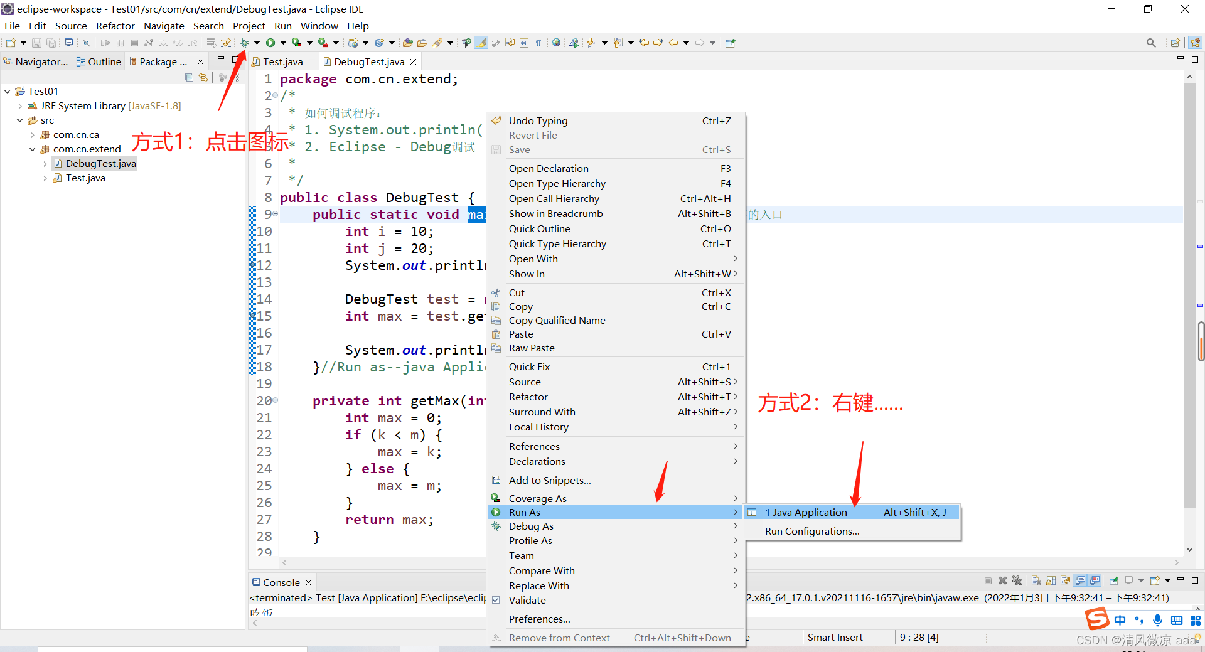Minimize the Package Explorer panel
This screenshot has width=1205, height=652.
pyautogui.click(x=221, y=58)
